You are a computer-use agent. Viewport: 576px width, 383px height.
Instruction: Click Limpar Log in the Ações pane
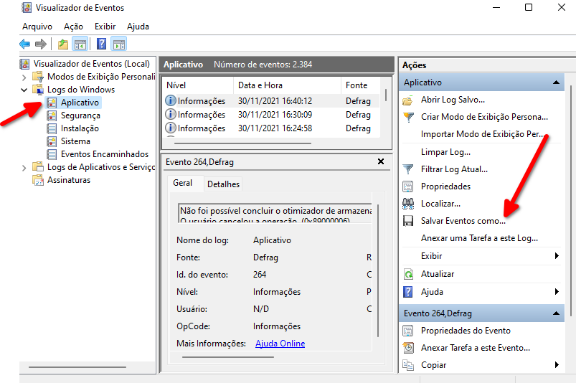[445, 152]
